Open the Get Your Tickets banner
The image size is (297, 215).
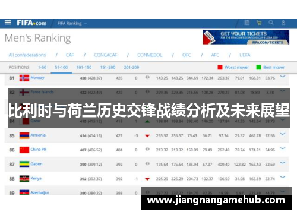pyautogui.click(x=246, y=37)
